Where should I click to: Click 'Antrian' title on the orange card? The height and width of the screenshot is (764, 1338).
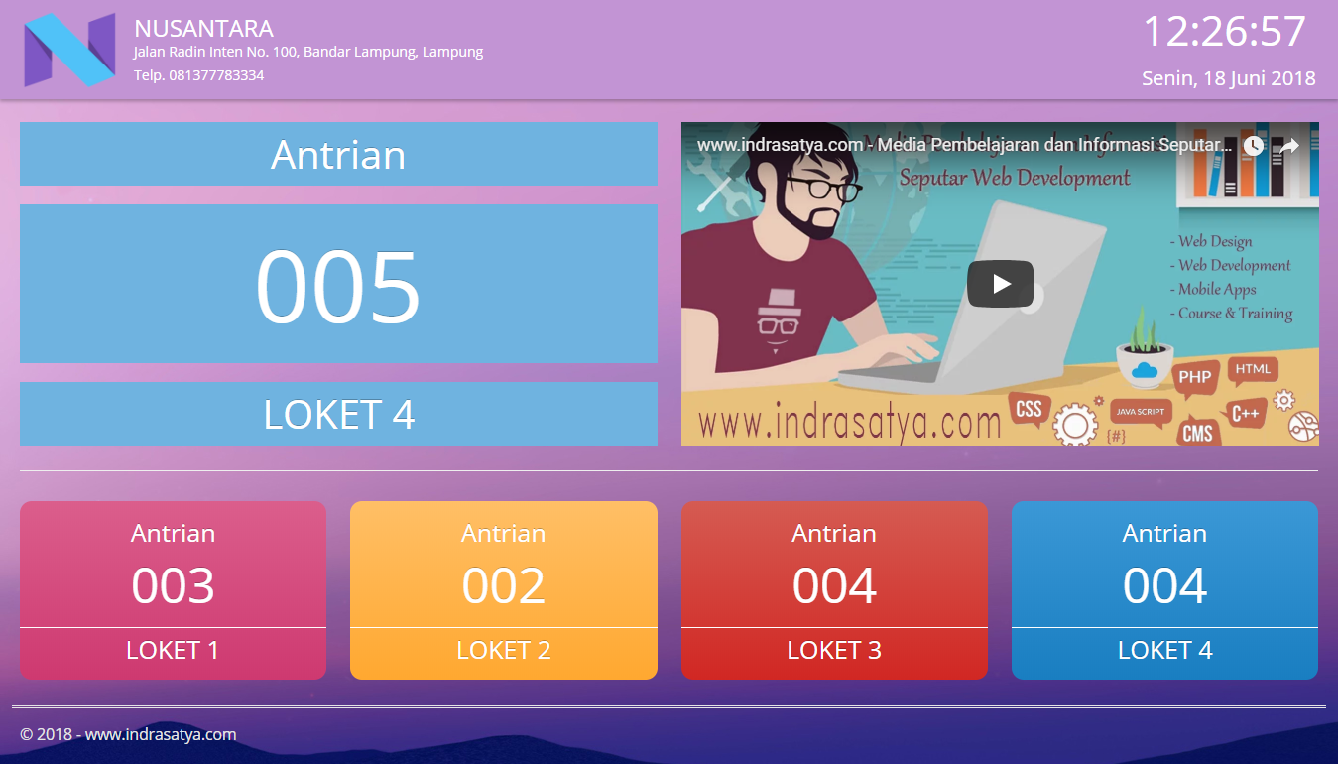[x=504, y=533]
